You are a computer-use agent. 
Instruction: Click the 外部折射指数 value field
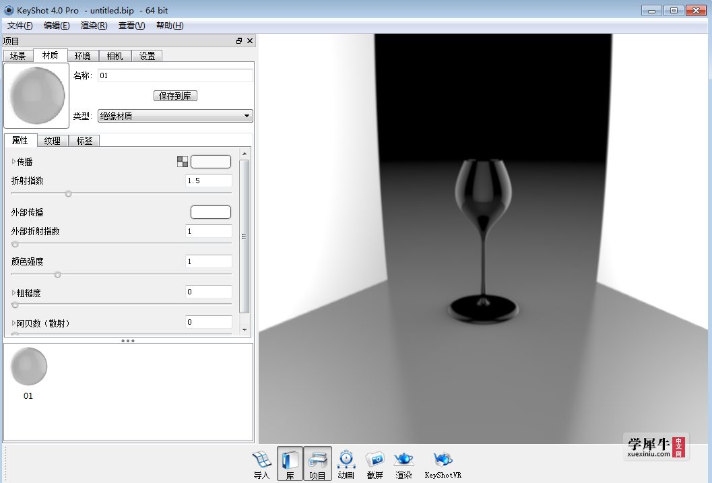209,231
